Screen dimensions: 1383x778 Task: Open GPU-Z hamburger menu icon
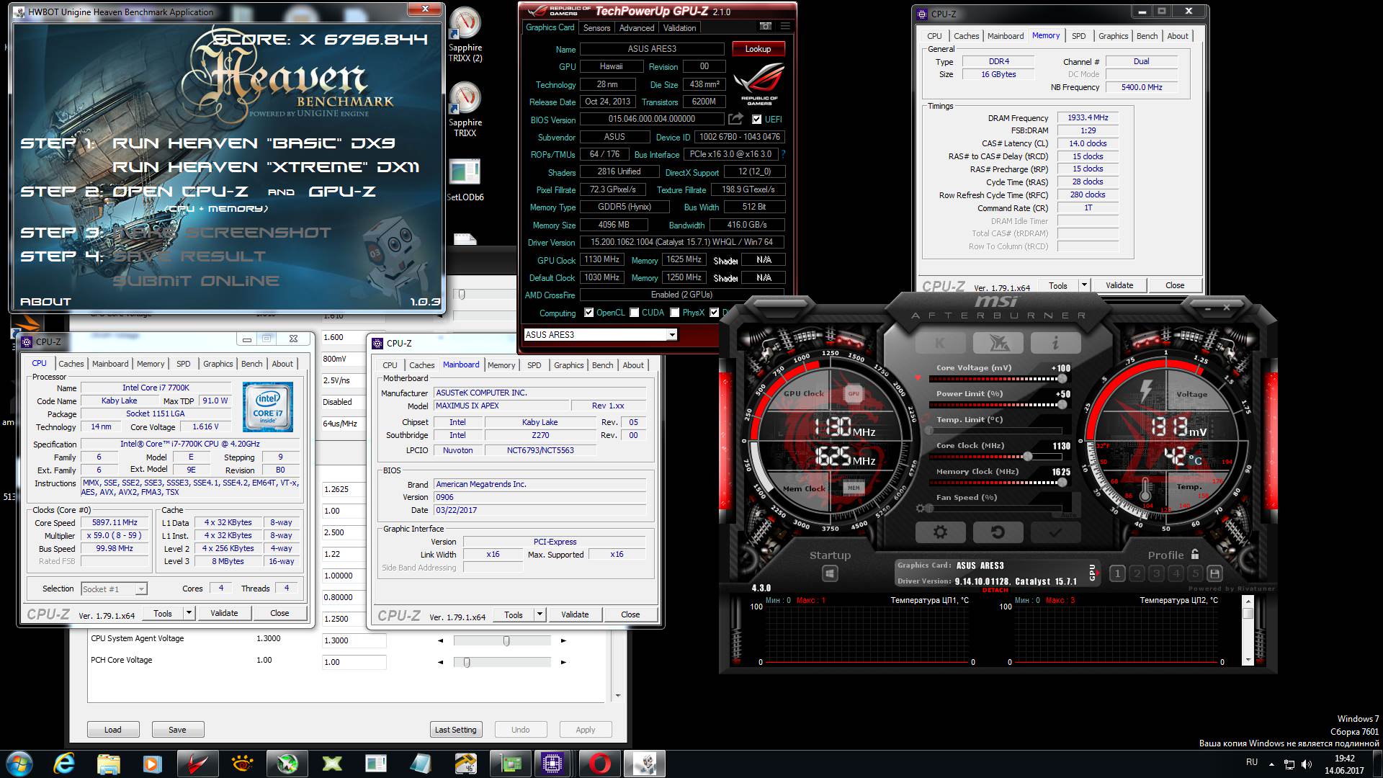click(x=785, y=27)
